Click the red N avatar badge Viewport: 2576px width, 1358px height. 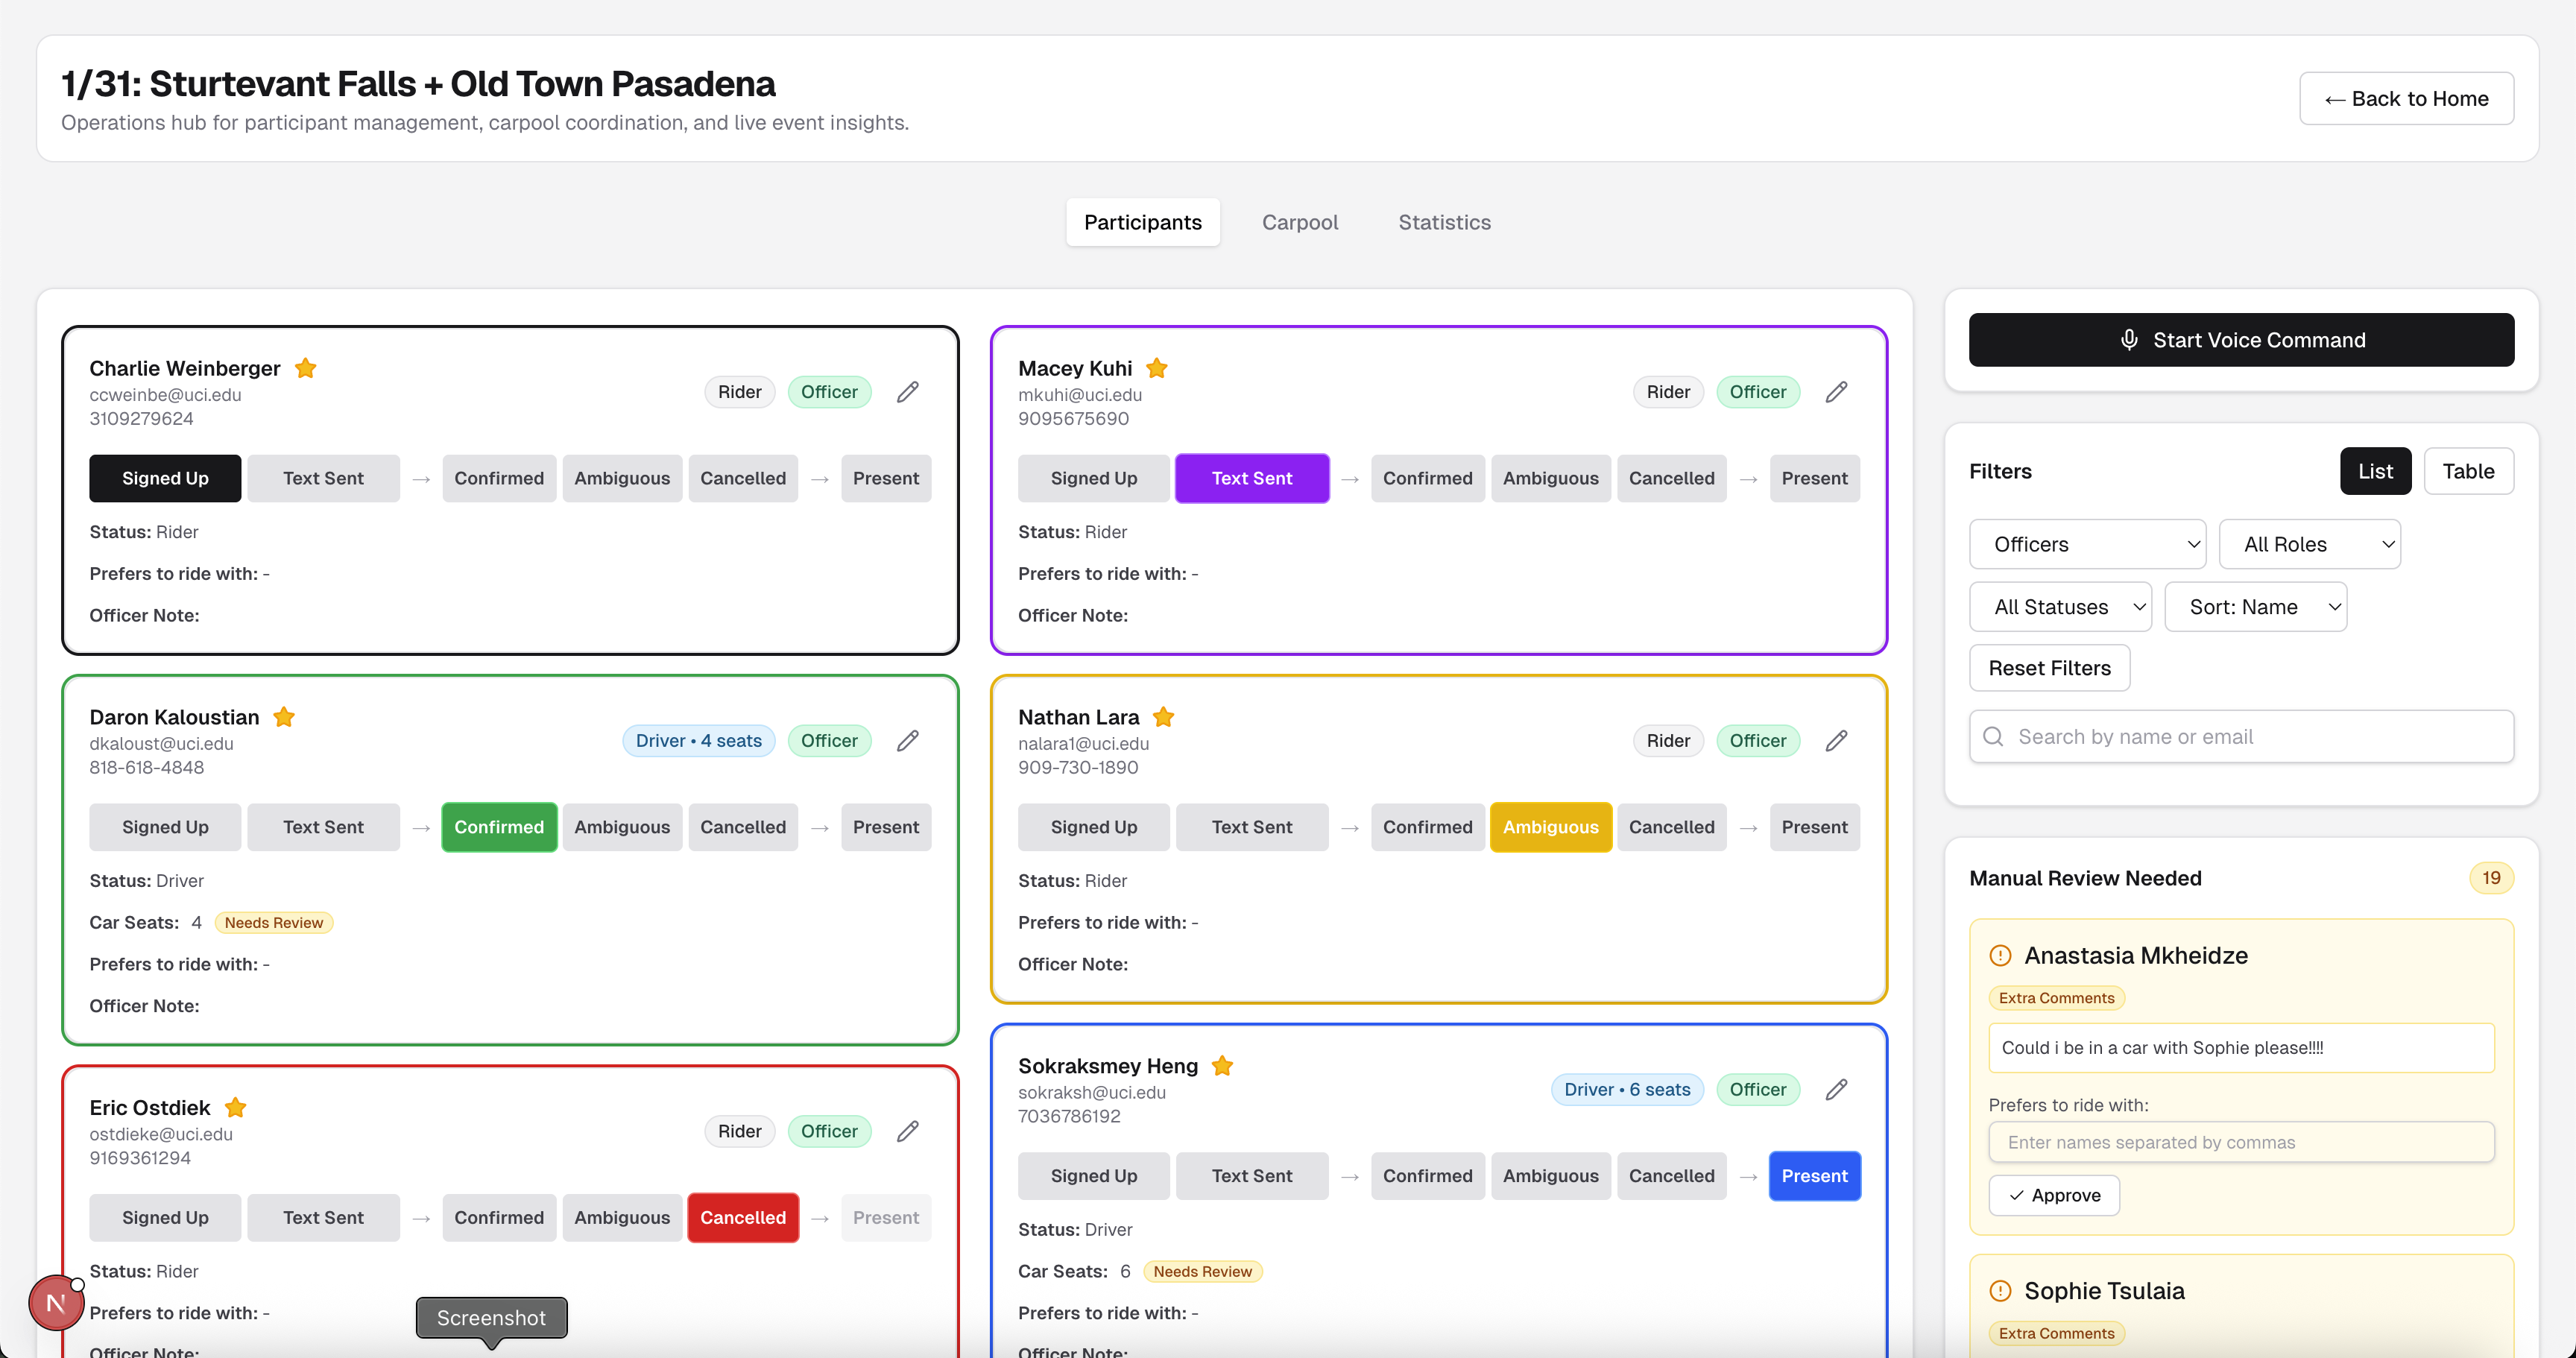tap(56, 1303)
